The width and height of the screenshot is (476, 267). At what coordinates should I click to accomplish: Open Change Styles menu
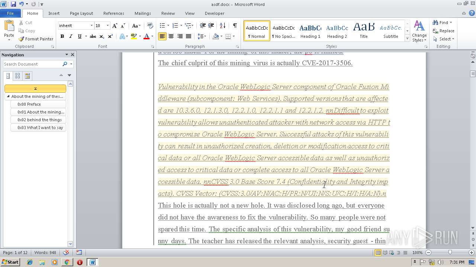pyautogui.click(x=419, y=32)
